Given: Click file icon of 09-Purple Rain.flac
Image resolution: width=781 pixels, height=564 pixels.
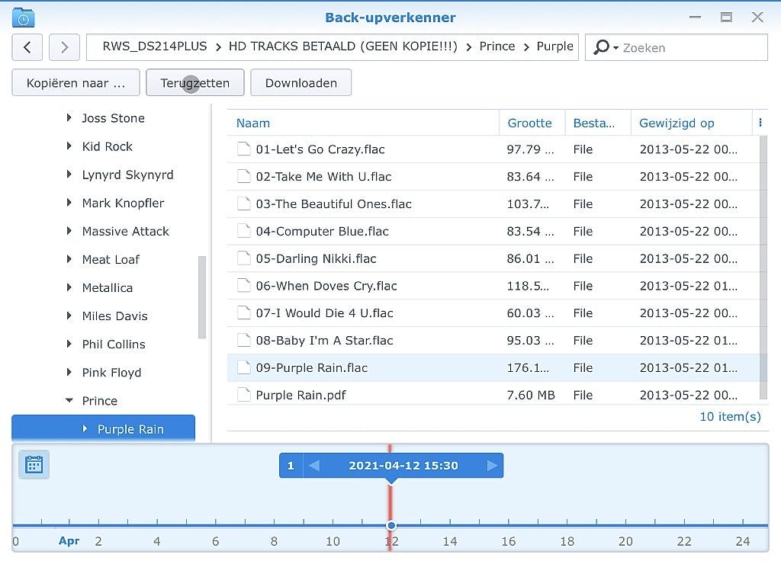Looking at the screenshot, I should click(x=243, y=367).
